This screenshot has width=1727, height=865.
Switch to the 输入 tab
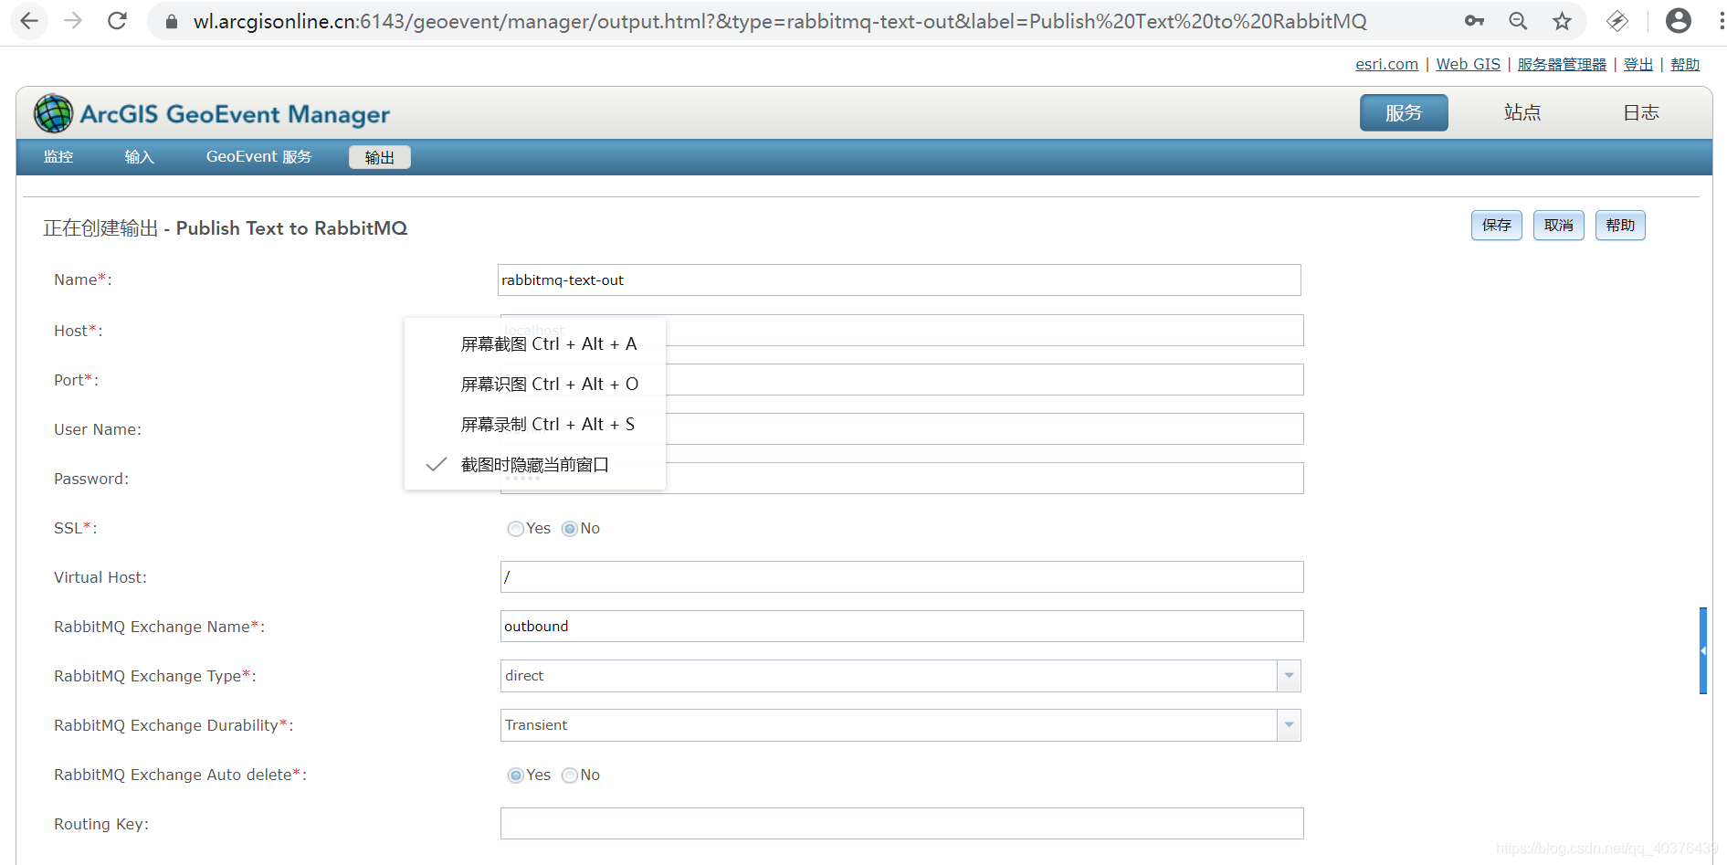tap(139, 157)
